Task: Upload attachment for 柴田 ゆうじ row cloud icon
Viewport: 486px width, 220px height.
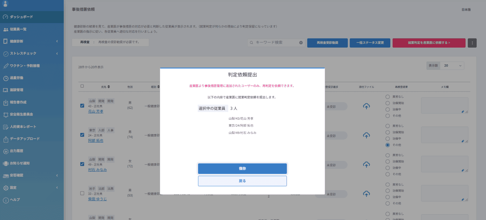Action: 366,194
